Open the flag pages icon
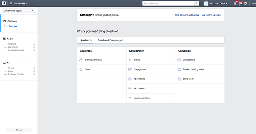The height and width of the screenshot is (134, 256). (x=240, y=3)
